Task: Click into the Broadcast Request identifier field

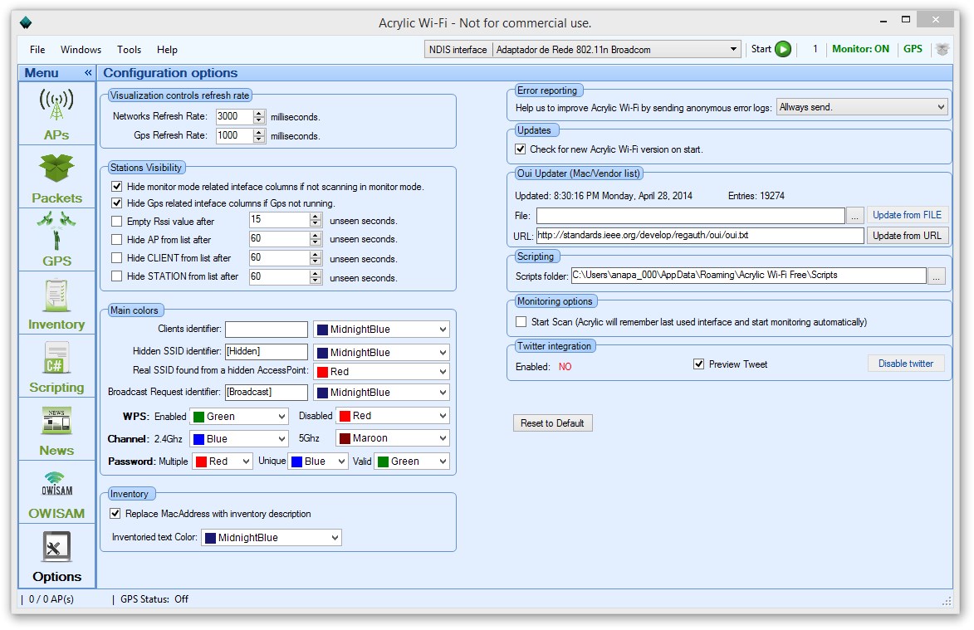Action: click(267, 393)
